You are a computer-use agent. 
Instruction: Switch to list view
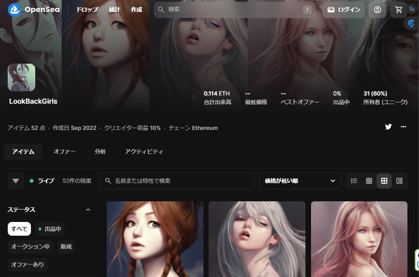coord(354,181)
